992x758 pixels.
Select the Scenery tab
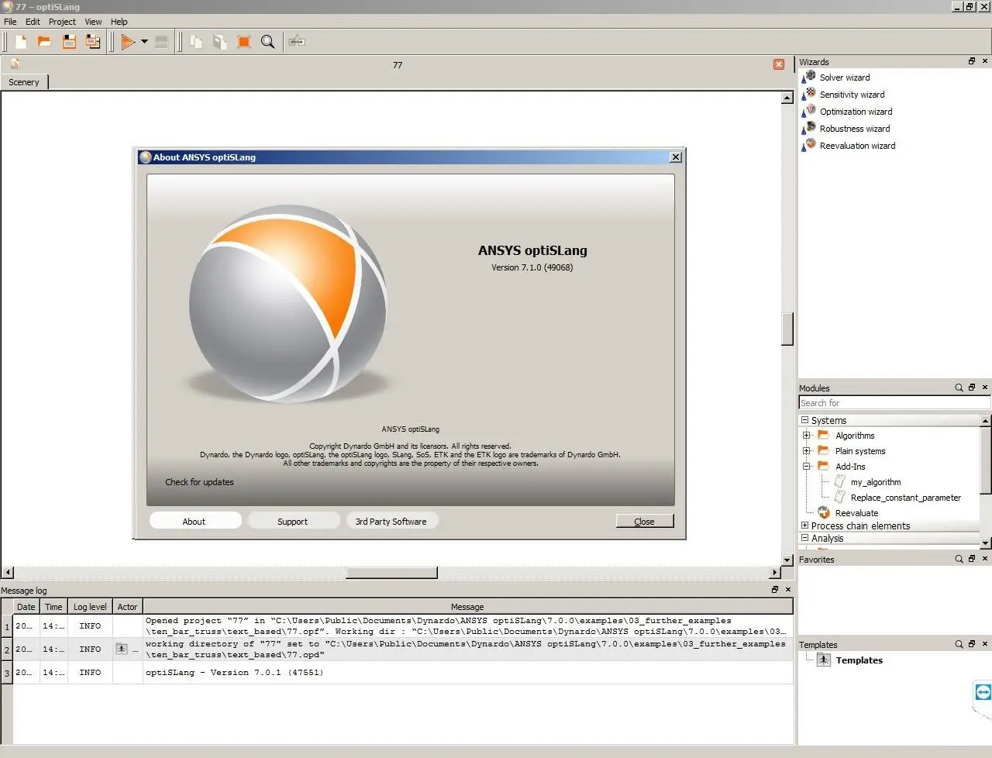[x=24, y=82]
